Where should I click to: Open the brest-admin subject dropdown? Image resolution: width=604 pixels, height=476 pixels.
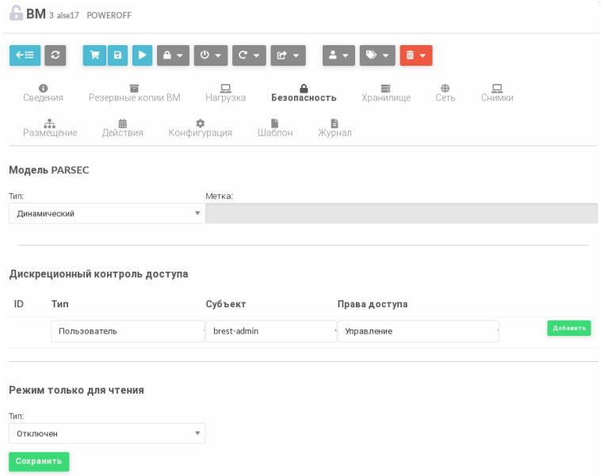(271, 331)
